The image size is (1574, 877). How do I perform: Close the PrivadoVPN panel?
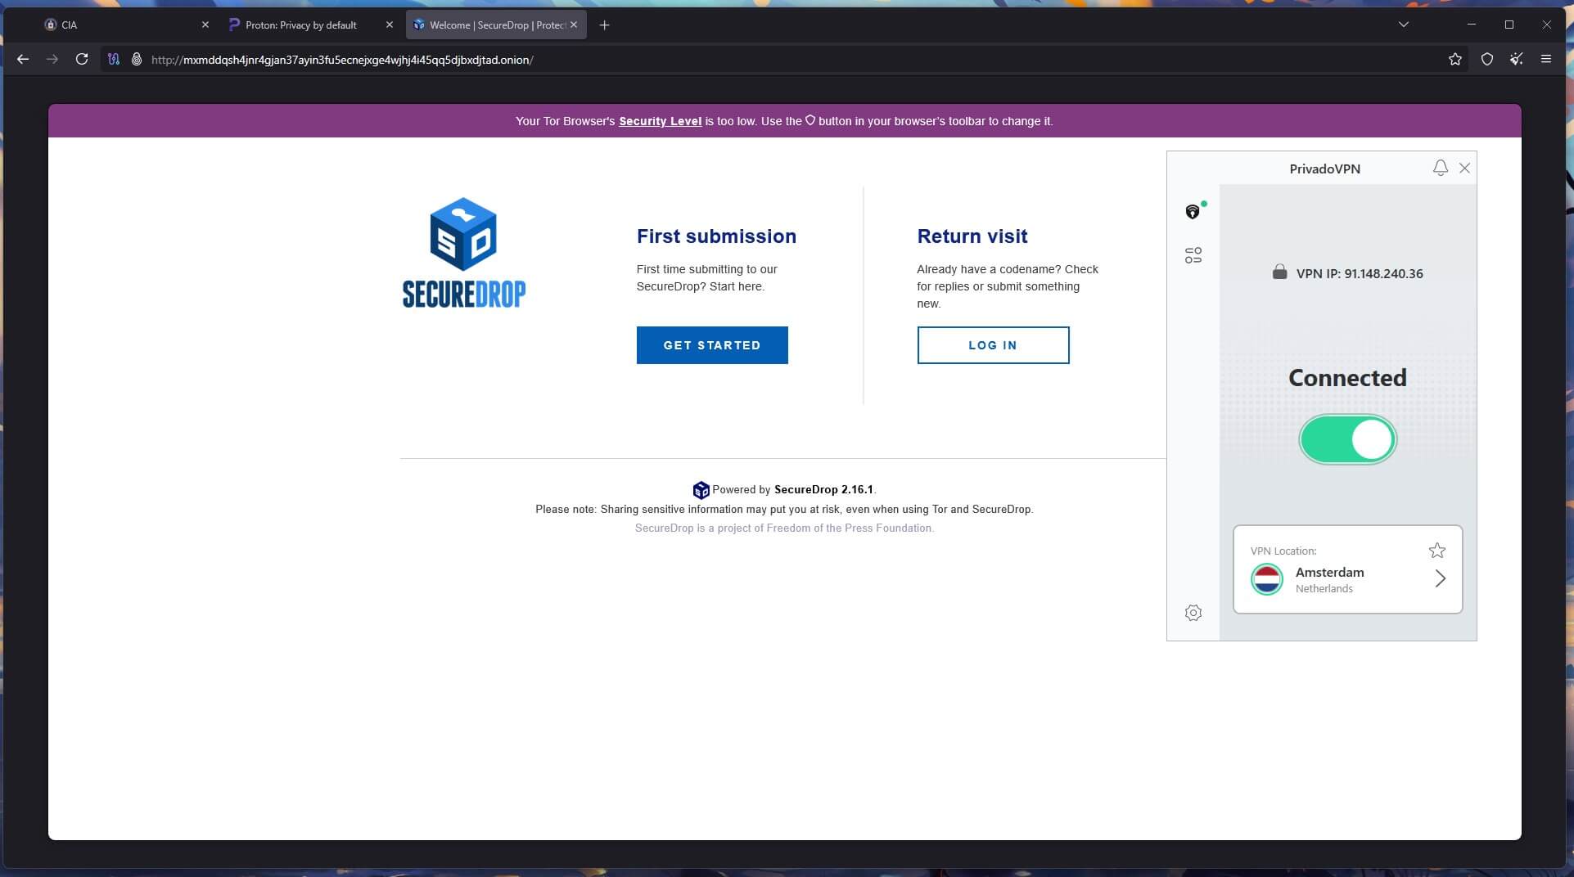(x=1464, y=168)
